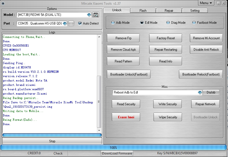Click log line version.release:7.1.2
This screenshot has height=157, width=228.
point(20,76)
